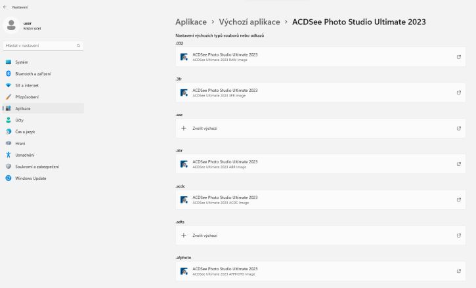Click 'Místní účet' label under user
This screenshot has height=288, width=476.
coord(32,28)
